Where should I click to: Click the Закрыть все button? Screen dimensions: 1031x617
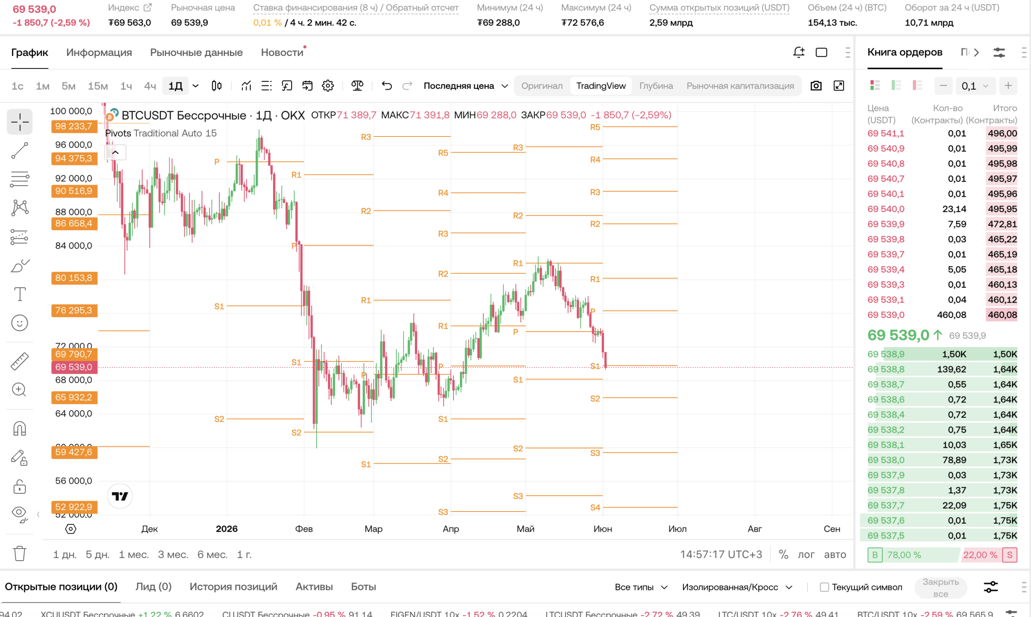[940, 587]
